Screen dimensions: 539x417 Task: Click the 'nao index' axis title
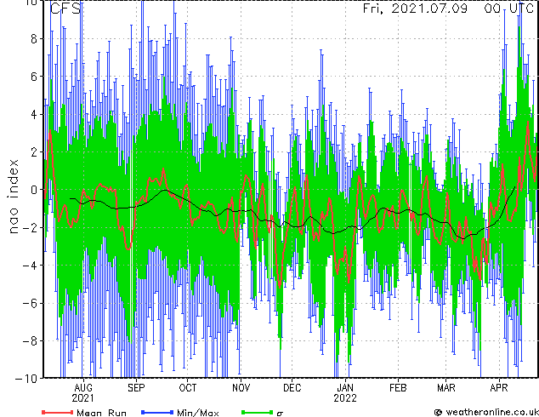tap(13, 196)
